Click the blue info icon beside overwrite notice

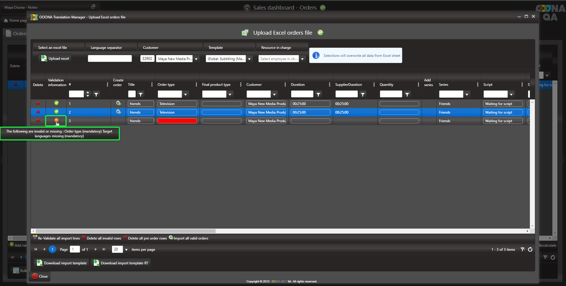click(316, 56)
